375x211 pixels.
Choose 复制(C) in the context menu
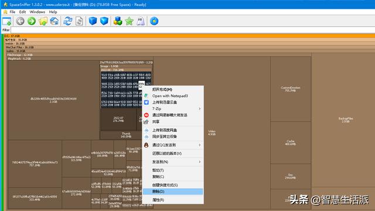point(173,177)
